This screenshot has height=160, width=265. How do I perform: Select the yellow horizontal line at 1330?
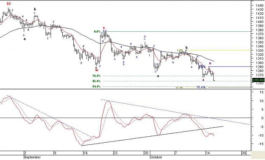[219, 50]
